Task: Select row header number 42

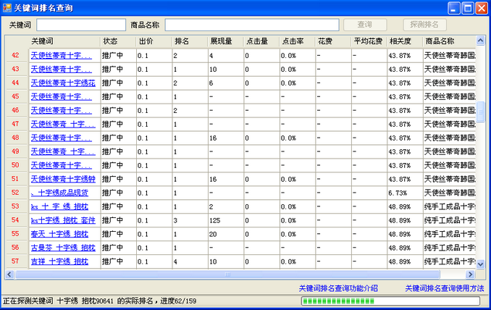Action: coord(16,55)
